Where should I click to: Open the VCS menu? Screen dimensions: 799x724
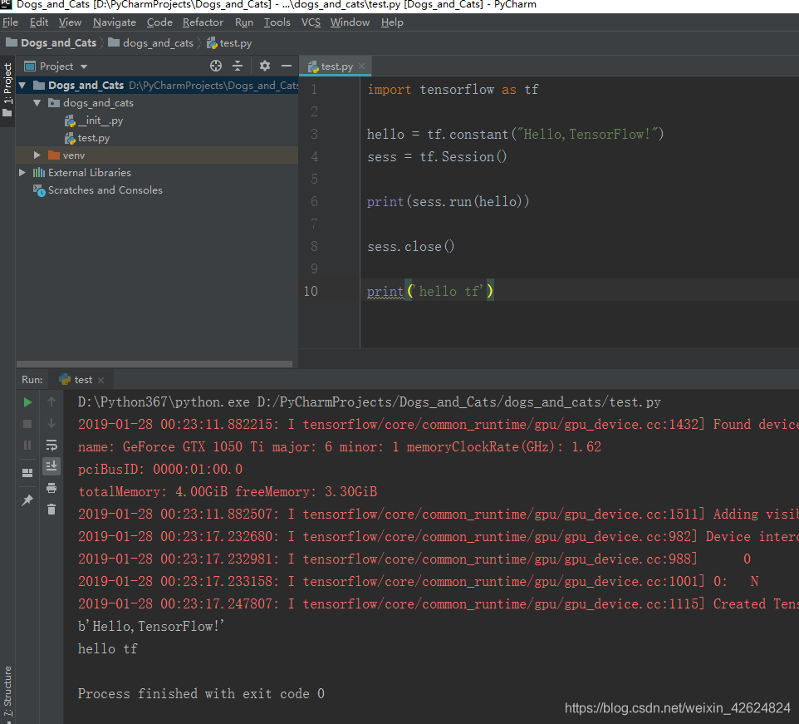click(x=311, y=22)
